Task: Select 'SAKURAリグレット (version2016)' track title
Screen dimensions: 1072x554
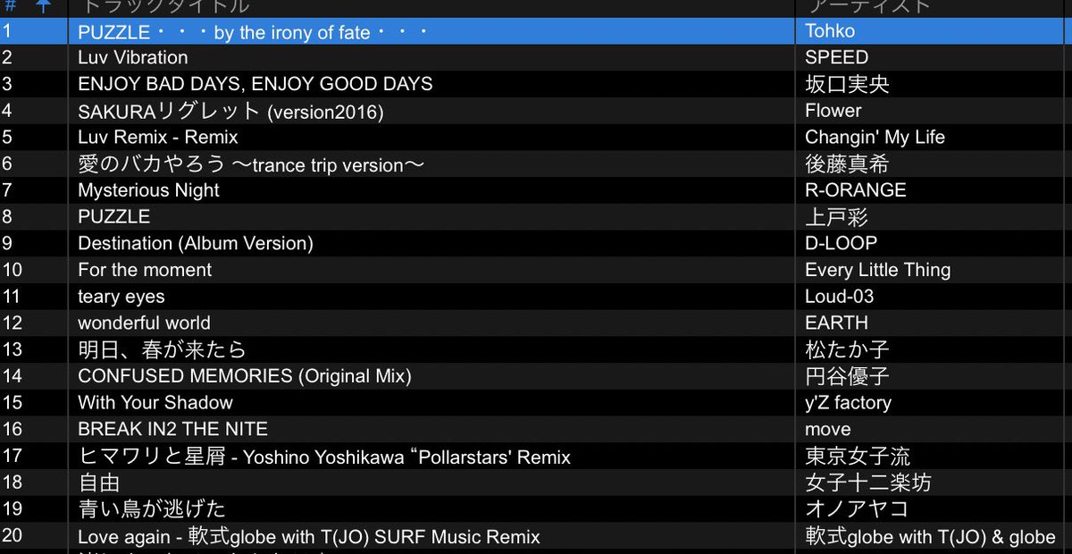Action: 230,112
